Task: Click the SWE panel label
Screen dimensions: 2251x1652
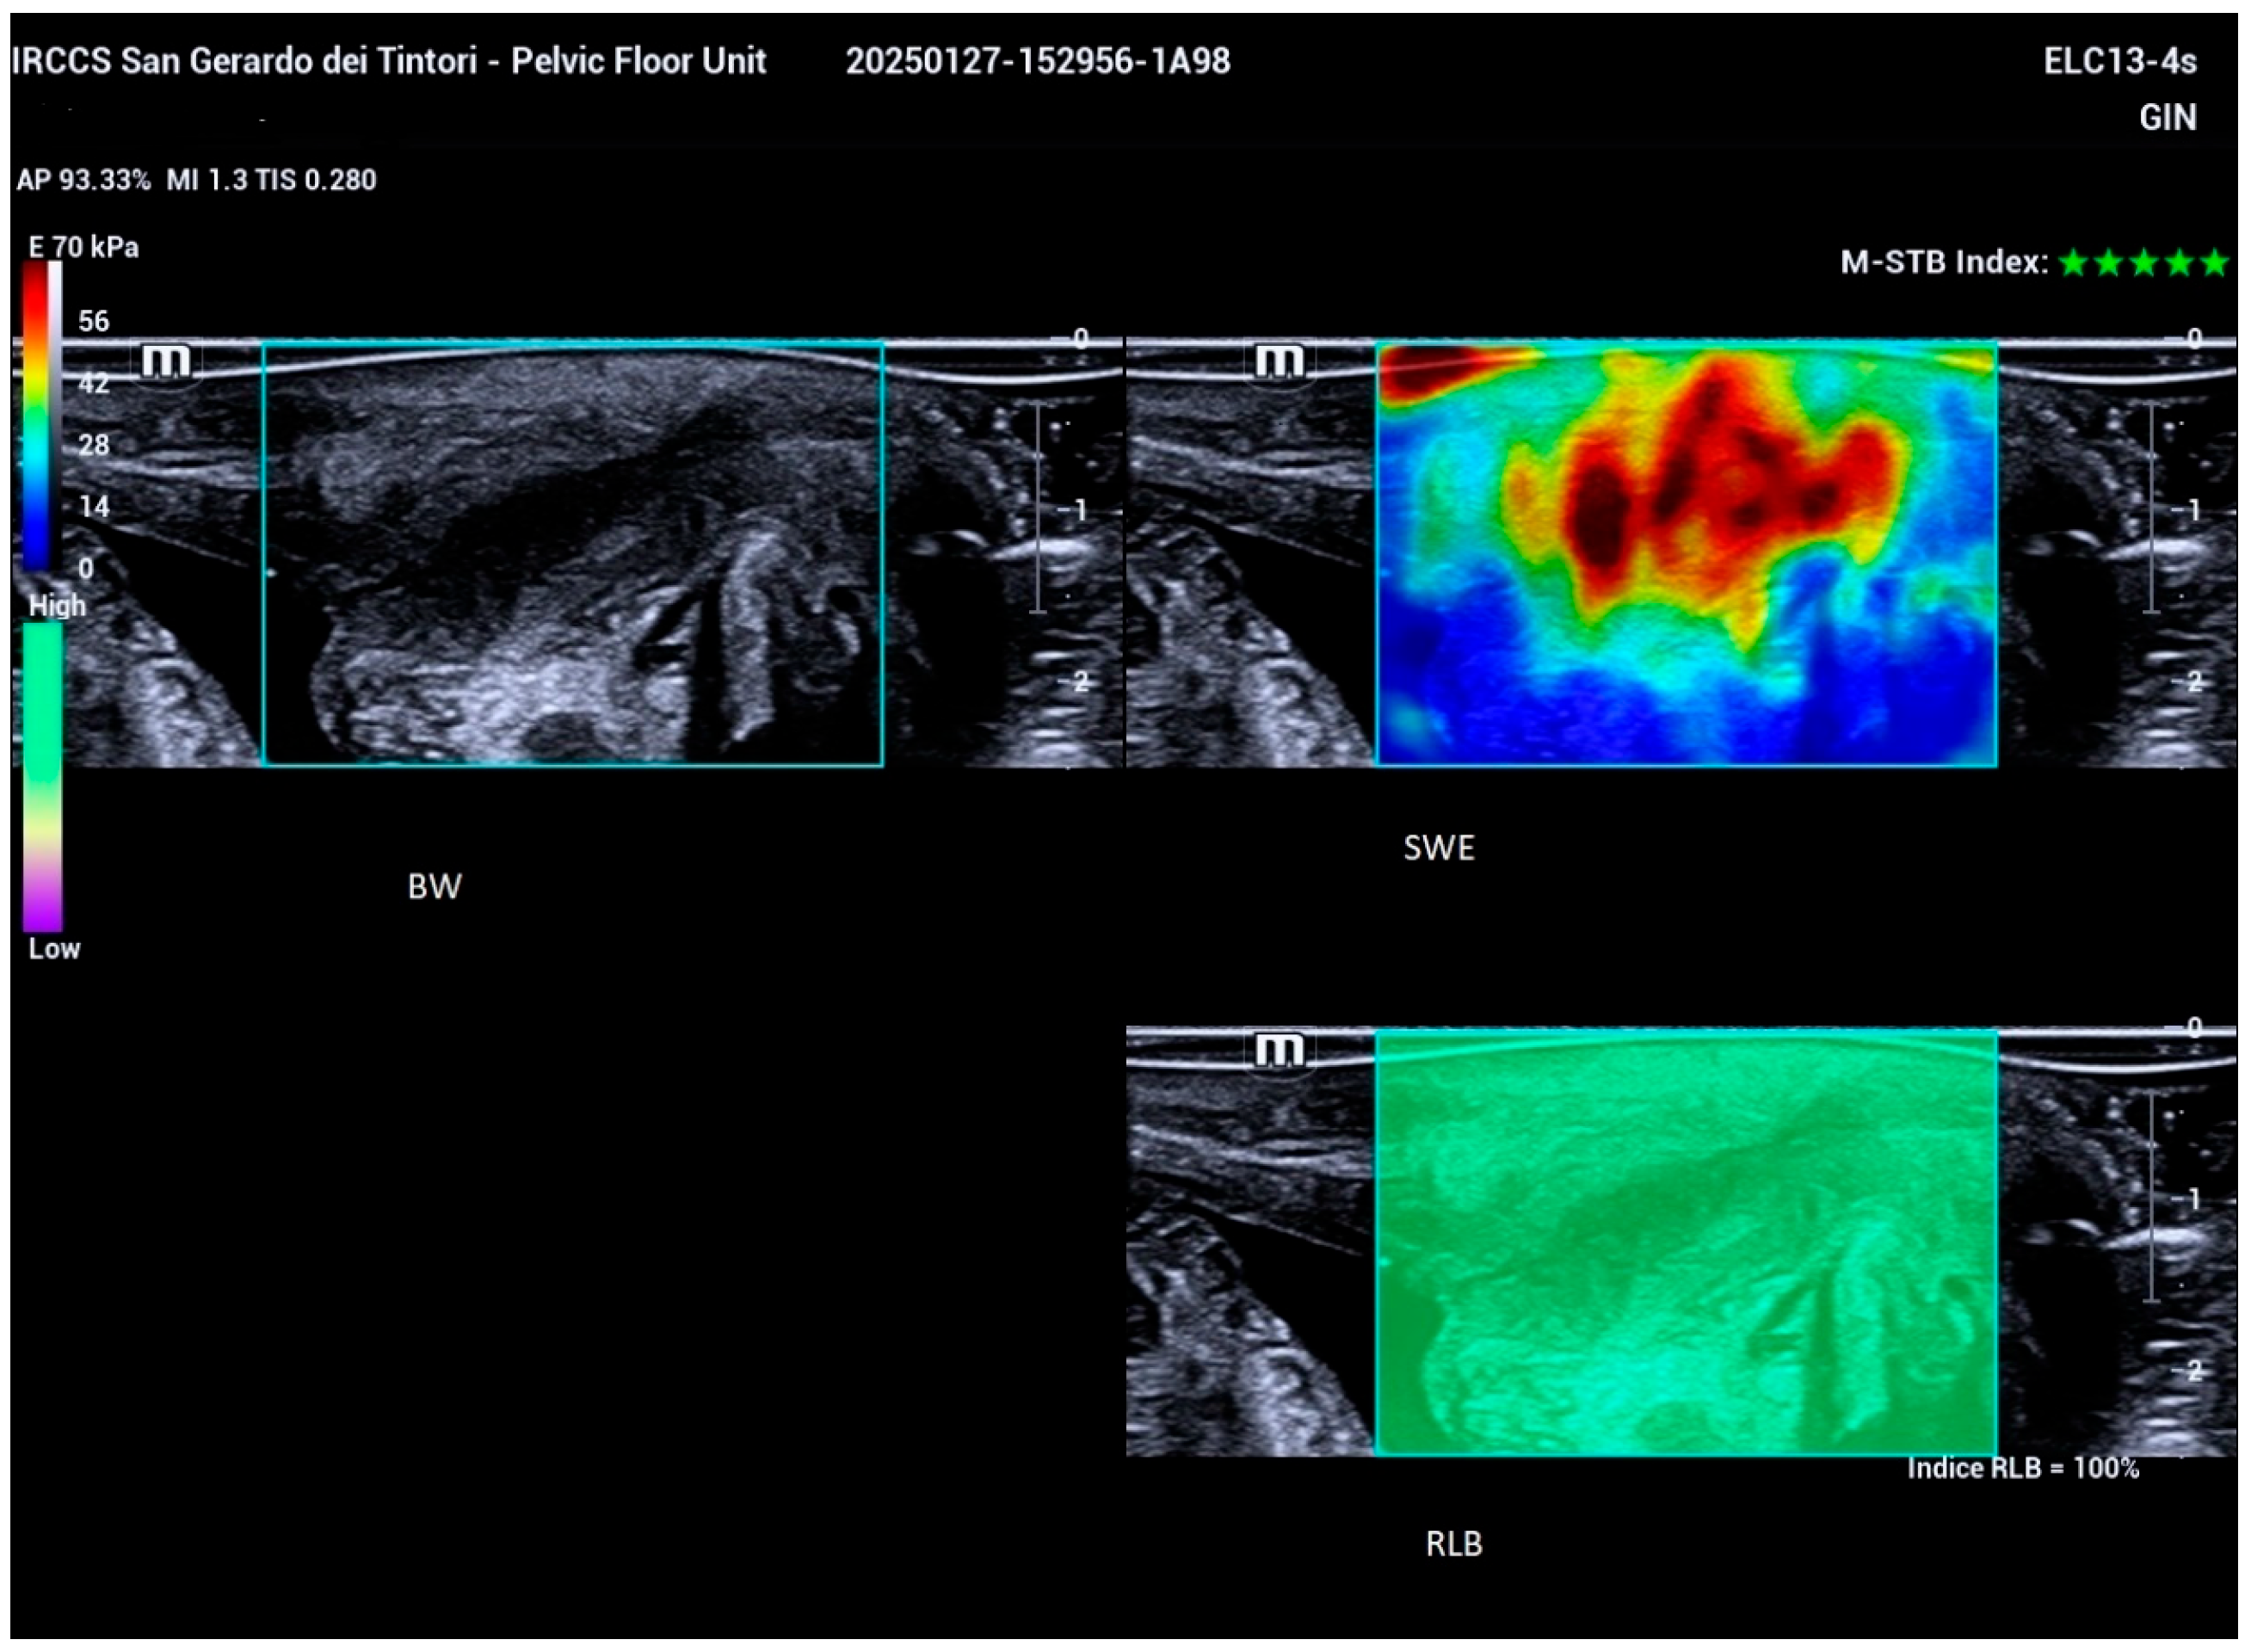Action: (1438, 848)
